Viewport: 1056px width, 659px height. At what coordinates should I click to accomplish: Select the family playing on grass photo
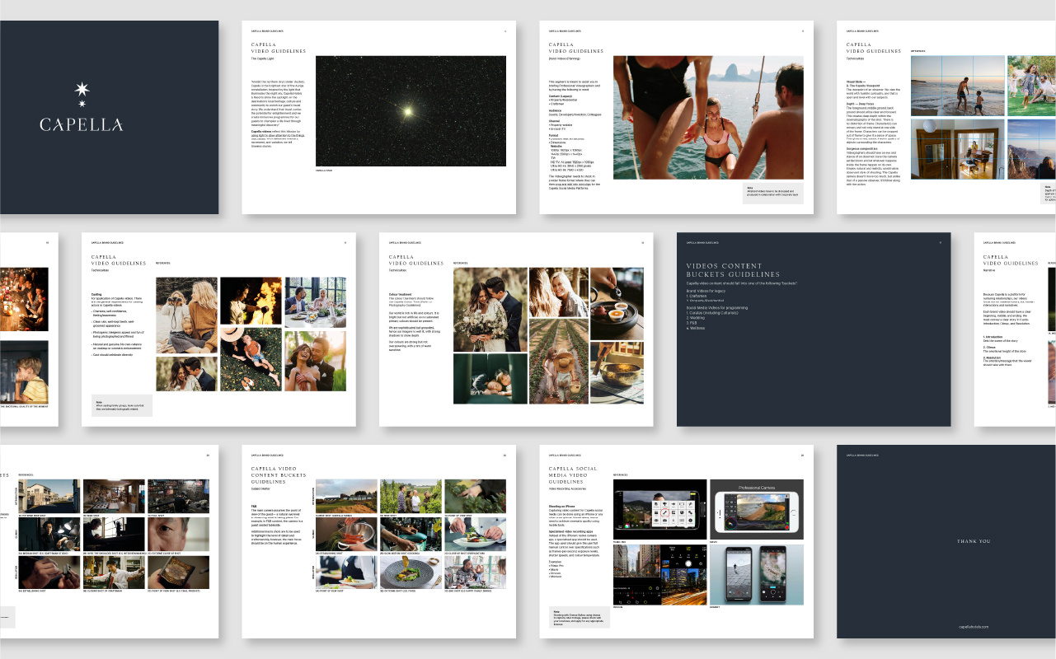(x=1030, y=85)
